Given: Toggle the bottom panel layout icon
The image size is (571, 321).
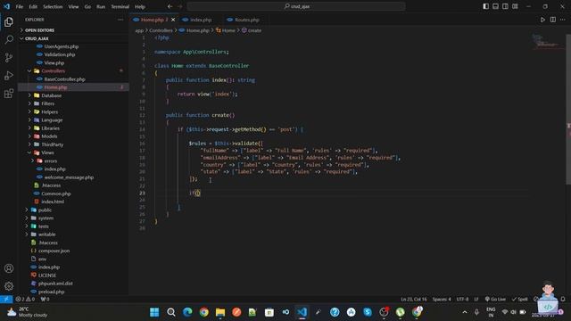Looking at the screenshot, I should (496, 6).
